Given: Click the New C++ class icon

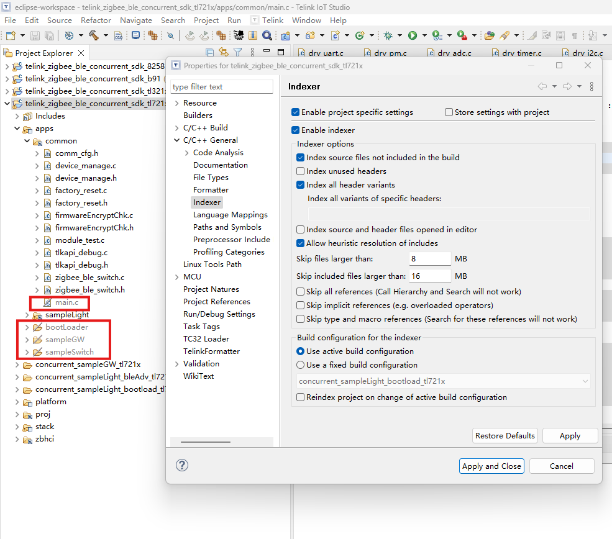Looking at the screenshot, I should tap(360, 35).
